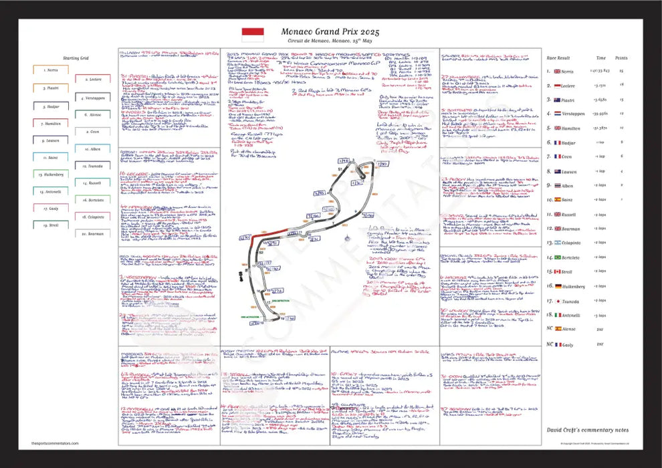662x468 pixels.
Task: Click the Italian flag next to Antonelli's result
Action: pos(556,315)
